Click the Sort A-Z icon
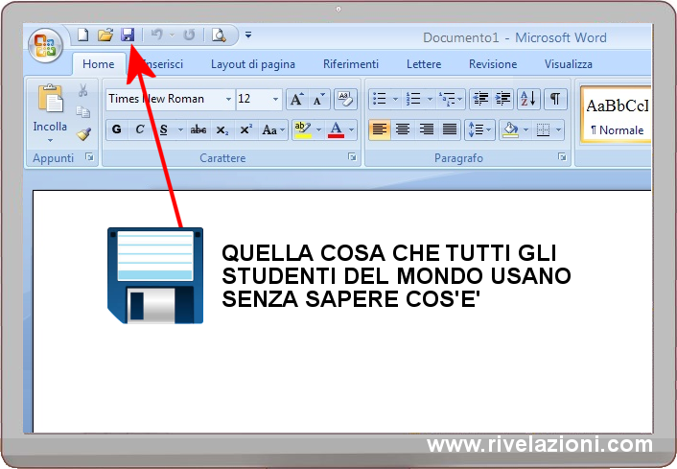Screen dimensions: 677x469 (x=528, y=99)
